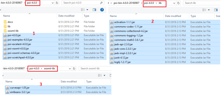Screen dimensions: 221x101
Task: Select file name curvesapi-1.05.jar
Action: point(20,88)
